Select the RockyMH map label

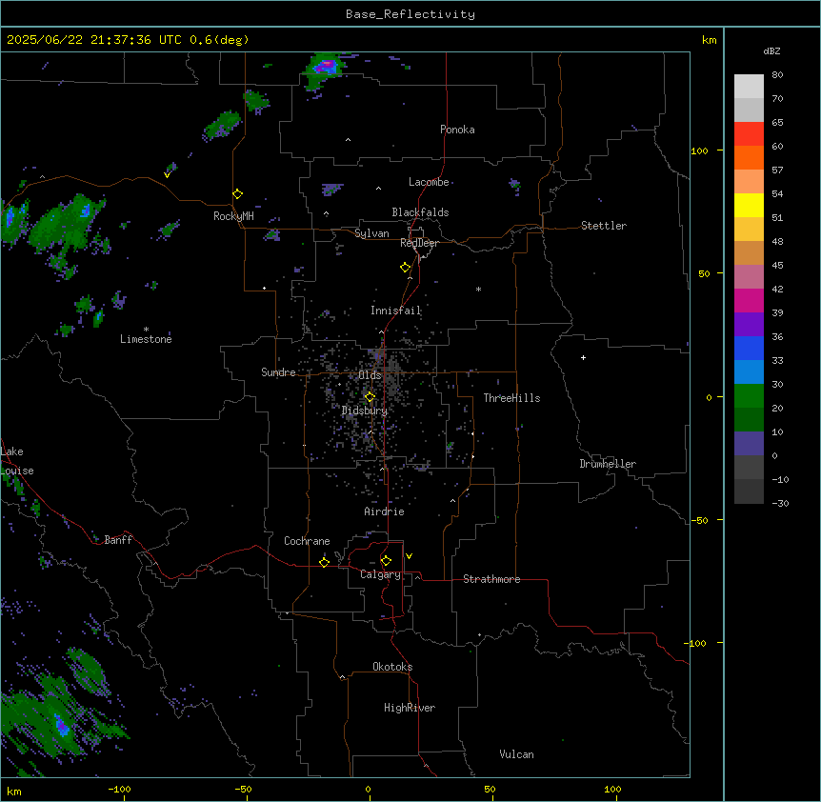233,216
